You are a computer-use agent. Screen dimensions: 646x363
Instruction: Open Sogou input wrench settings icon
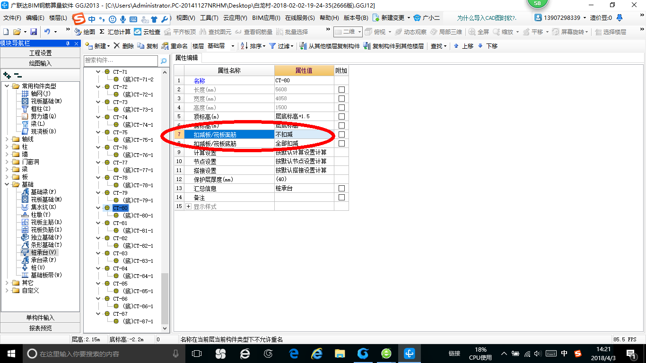point(165,19)
